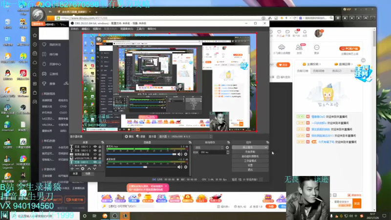Screen dimensions: 391x220
Task: Click browser back arrow button
Action: pyautogui.click(x=50, y=12)
